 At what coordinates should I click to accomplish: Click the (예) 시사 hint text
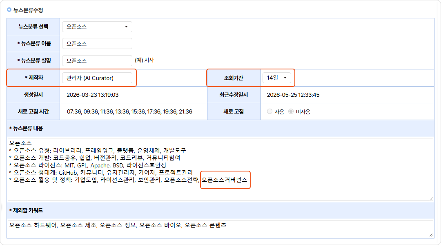[144, 60]
